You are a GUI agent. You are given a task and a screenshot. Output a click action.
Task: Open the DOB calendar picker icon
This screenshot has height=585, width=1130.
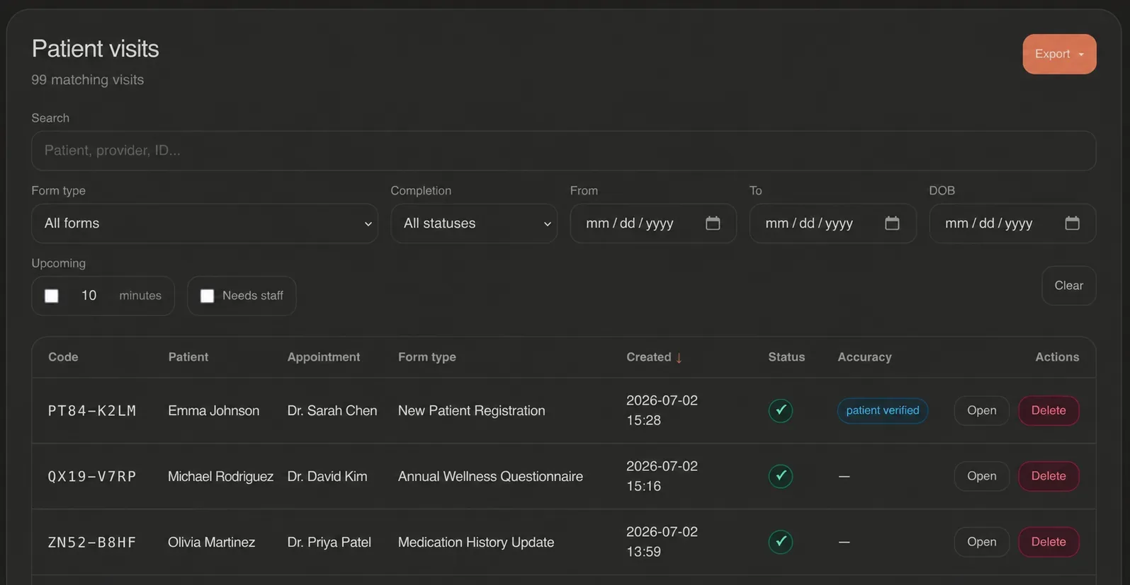1072,224
